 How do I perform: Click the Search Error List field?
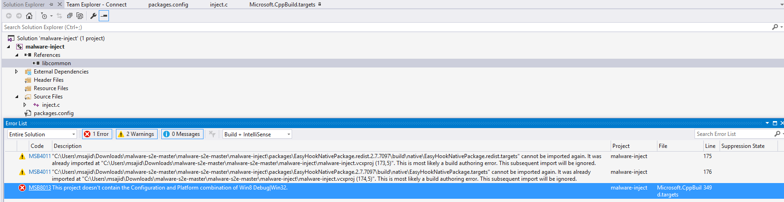click(734, 134)
